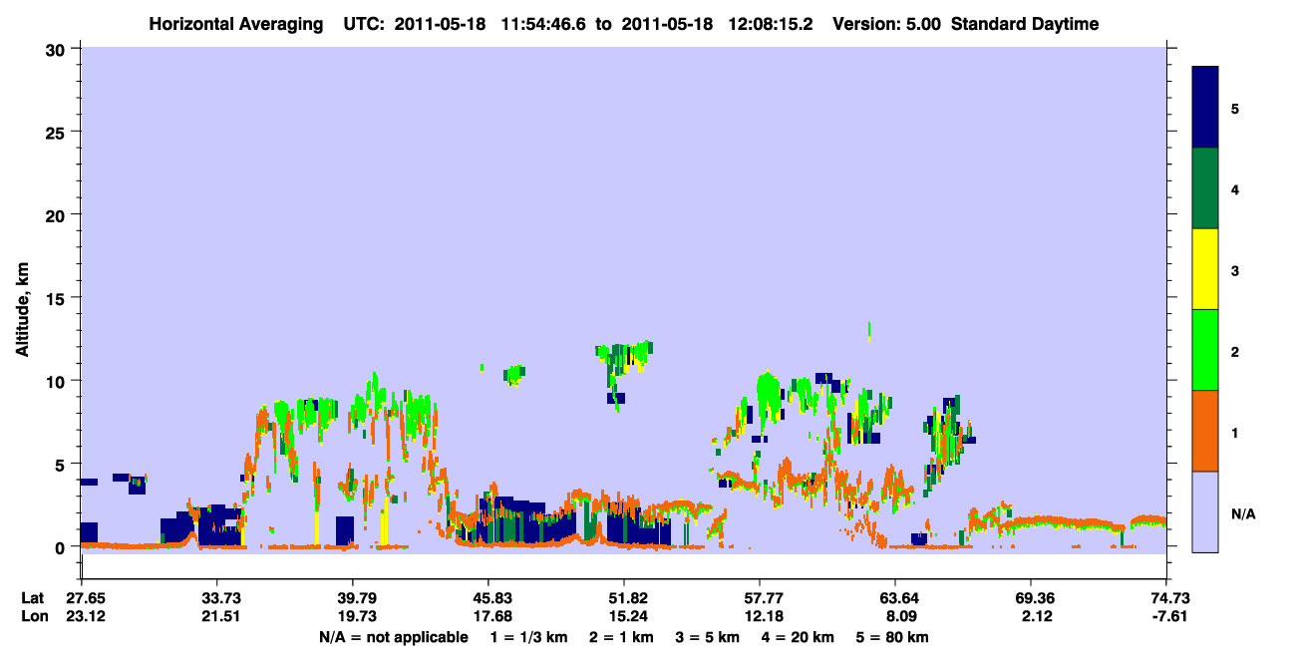Click the y-axis tick label 25
This screenshot has width=1296, height=665.
point(58,132)
